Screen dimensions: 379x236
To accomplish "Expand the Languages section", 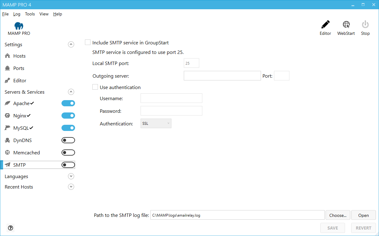I will click(x=71, y=176).
